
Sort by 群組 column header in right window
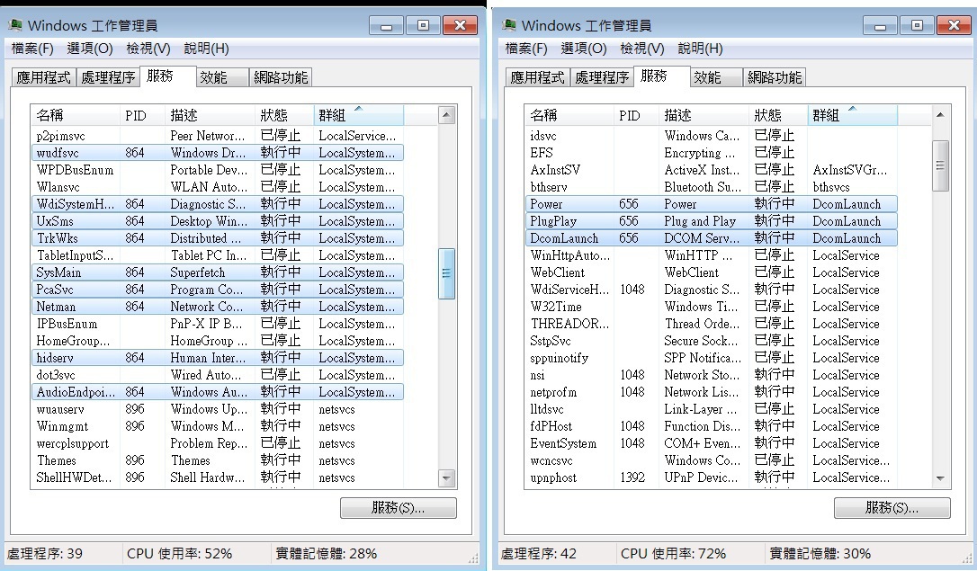coord(853,115)
